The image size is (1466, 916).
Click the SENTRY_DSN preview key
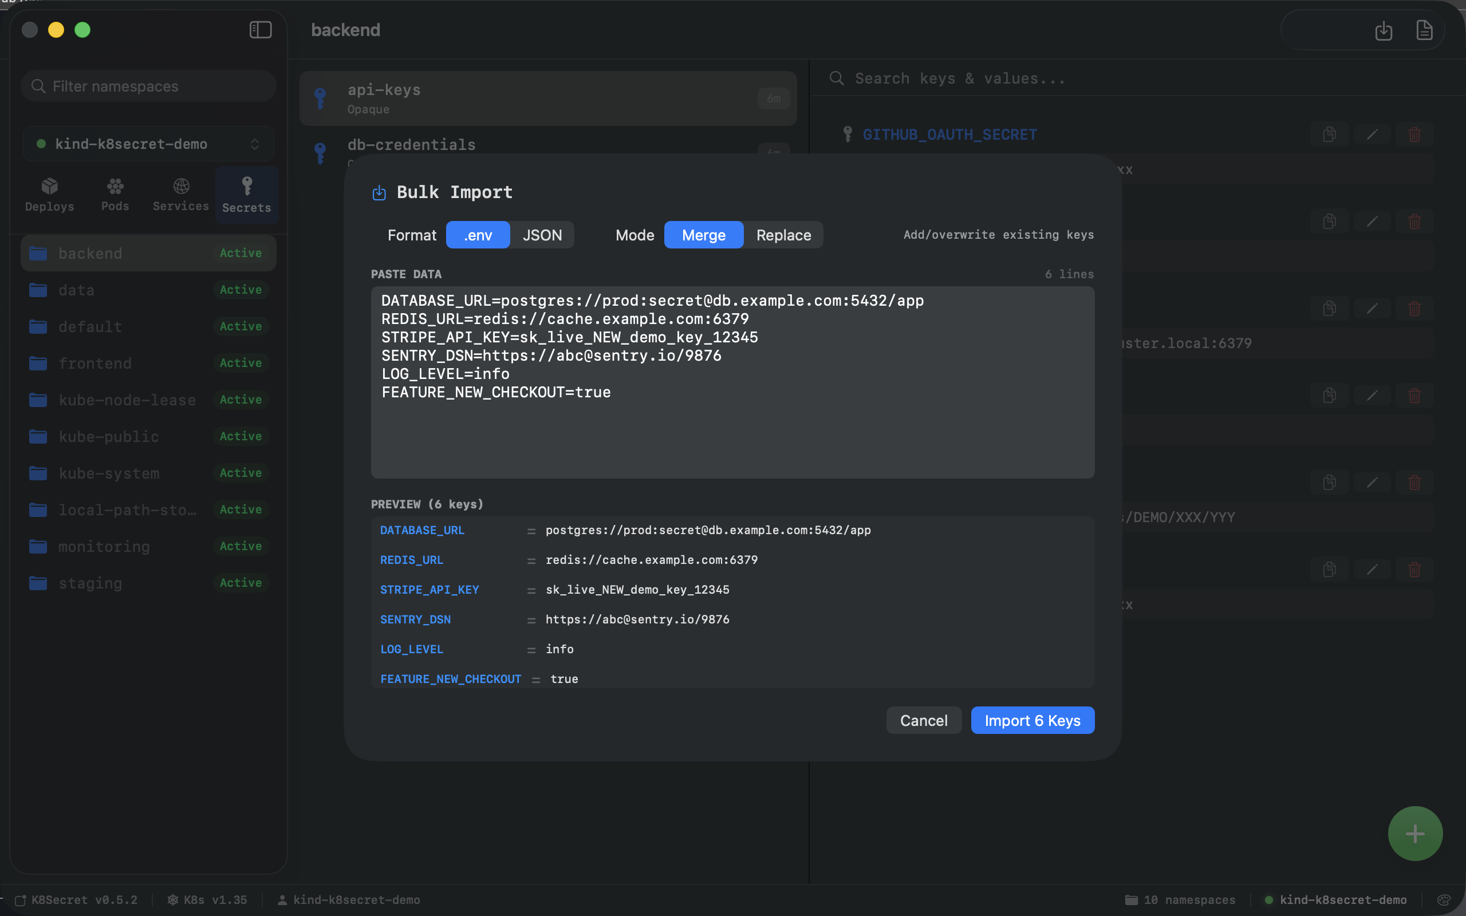415,619
